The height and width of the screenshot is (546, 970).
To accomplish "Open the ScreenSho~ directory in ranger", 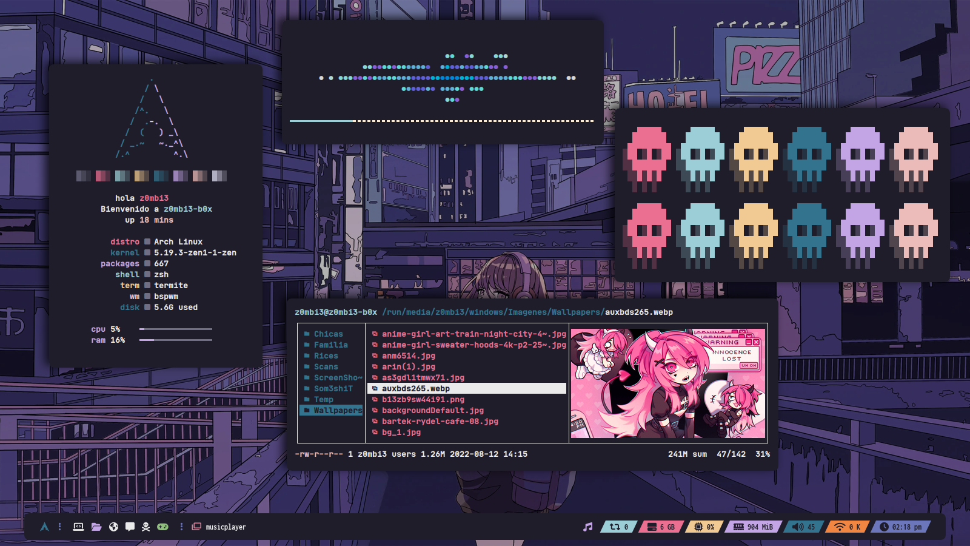I will tap(338, 377).
